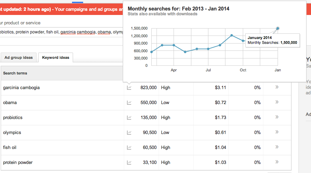Viewport: 311px width, 173px height.
Task: Click the 90,500 monthly searches value
Action: pos(150,133)
